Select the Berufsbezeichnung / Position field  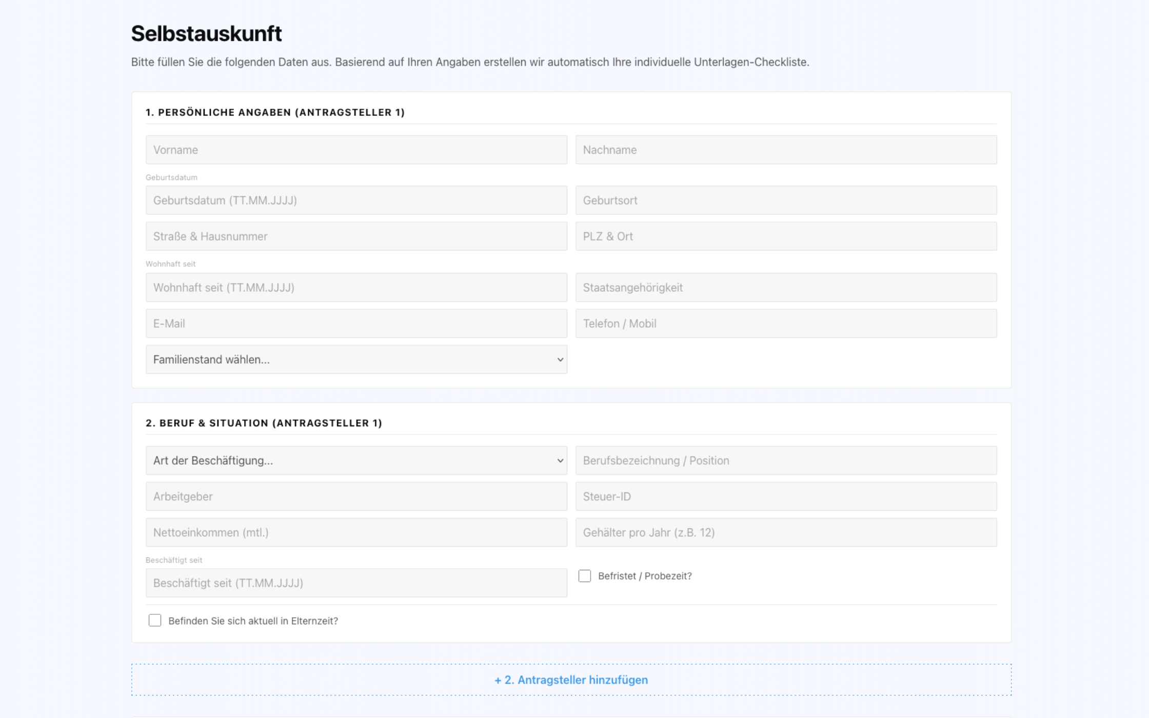click(787, 460)
